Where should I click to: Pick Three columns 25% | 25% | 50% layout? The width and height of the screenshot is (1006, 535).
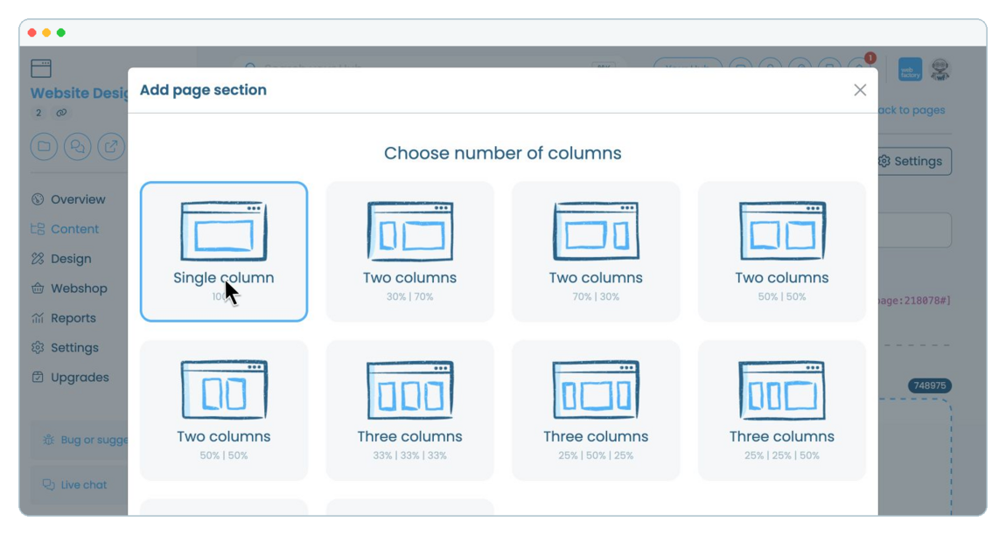click(x=782, y=411)
